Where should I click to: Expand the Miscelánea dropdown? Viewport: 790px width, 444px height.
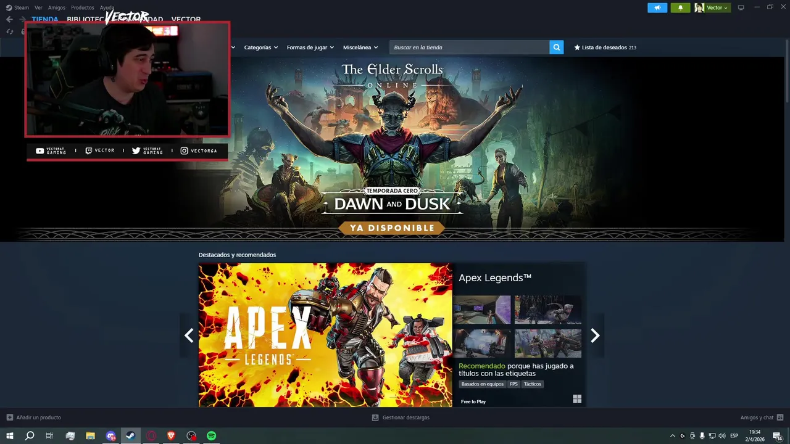pyautogui.click(x=360, y=47)
